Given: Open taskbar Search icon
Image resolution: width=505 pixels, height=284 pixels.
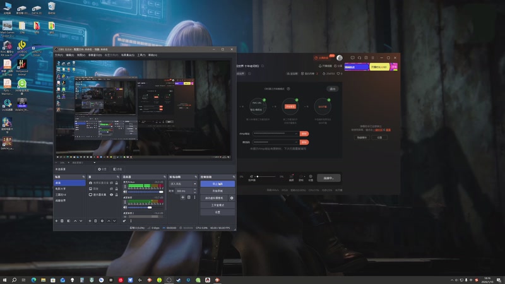Looking at the screenshot, I should tap(14, 280).
